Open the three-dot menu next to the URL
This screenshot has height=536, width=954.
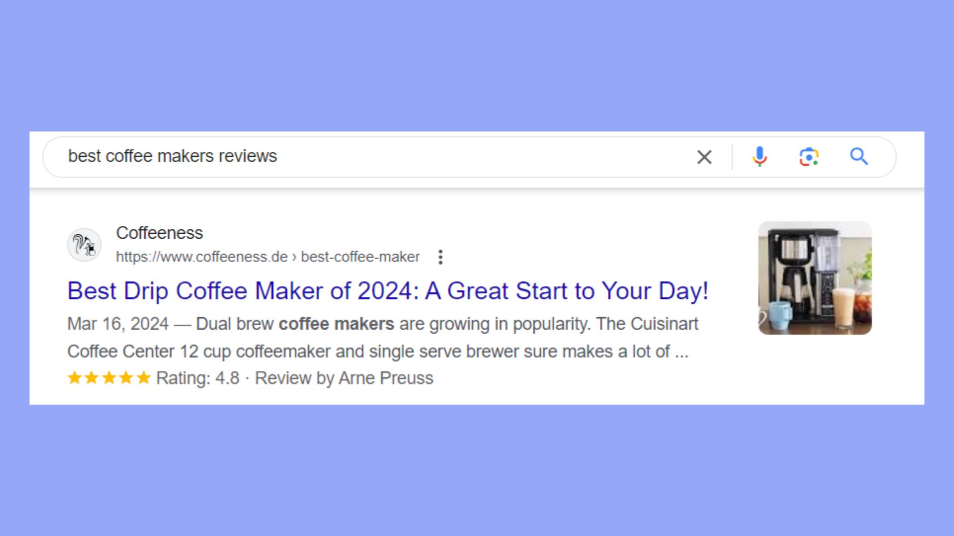(440, 257)
